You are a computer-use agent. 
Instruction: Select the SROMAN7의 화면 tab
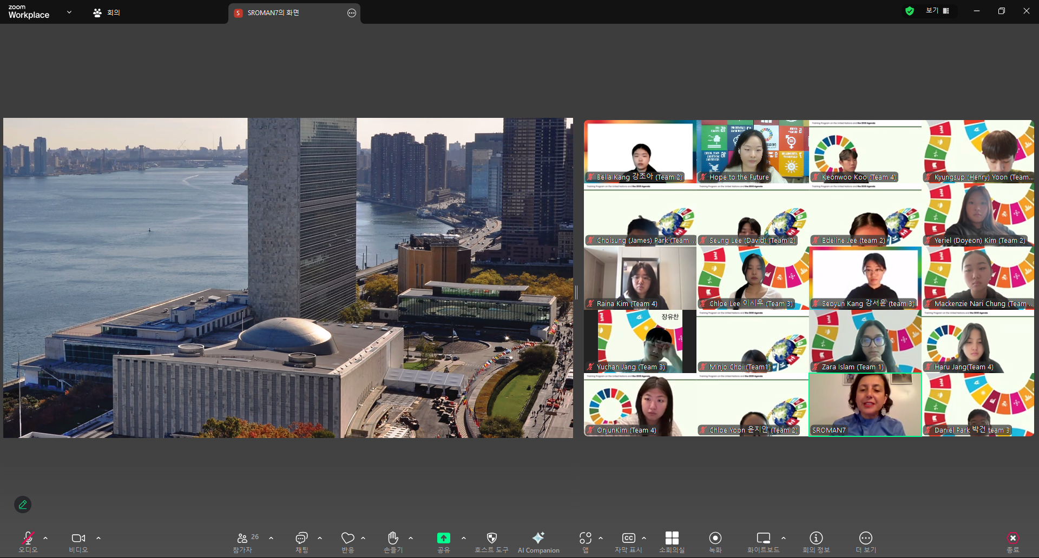point(273,13)
